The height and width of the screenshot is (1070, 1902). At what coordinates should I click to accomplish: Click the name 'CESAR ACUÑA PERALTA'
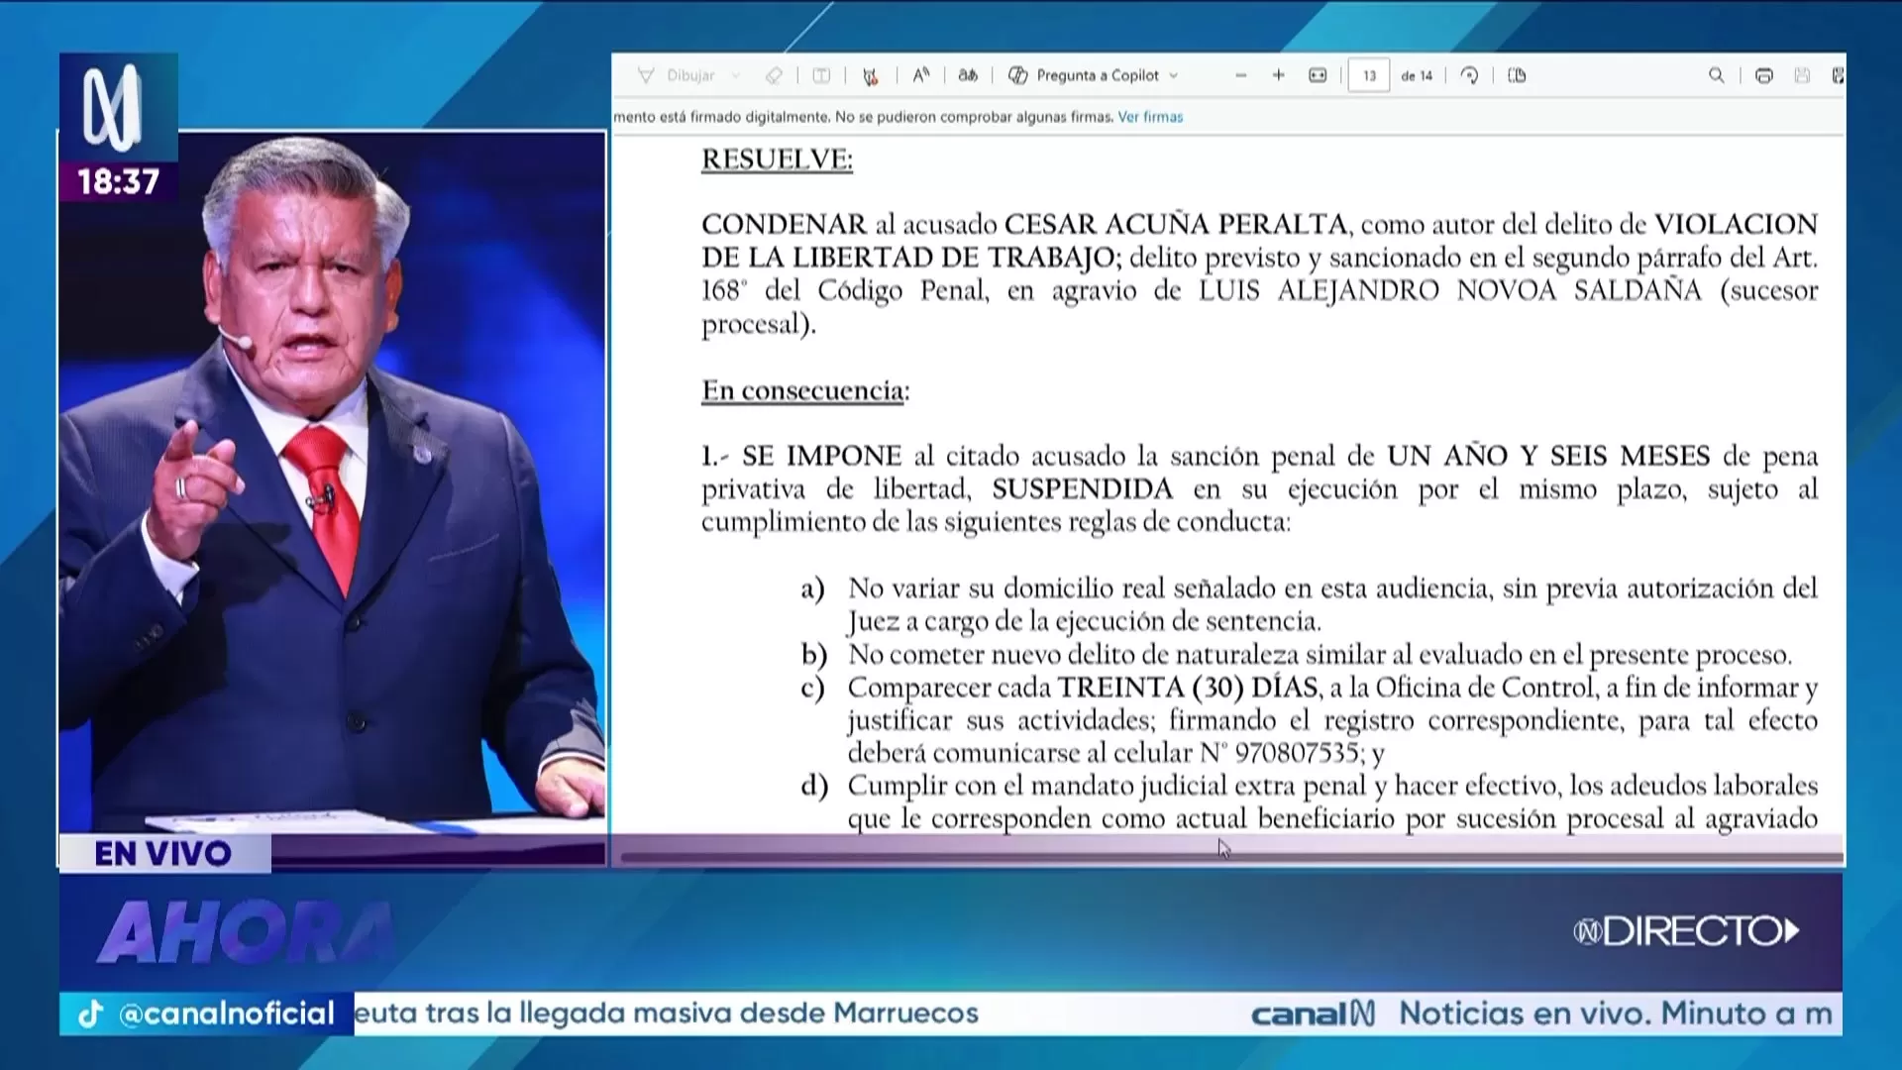click(1176, 224)
